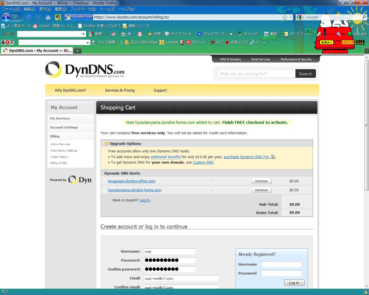Open the Firefox history menu (履歴)
Viewport: 369px width, 295px height.
point(61,9)
